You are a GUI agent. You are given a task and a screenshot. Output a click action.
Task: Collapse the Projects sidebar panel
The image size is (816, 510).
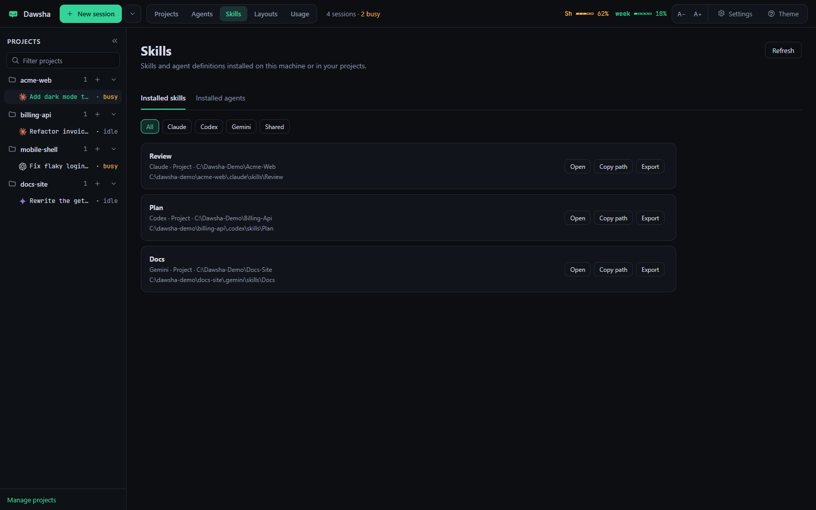tap(115, 41)
